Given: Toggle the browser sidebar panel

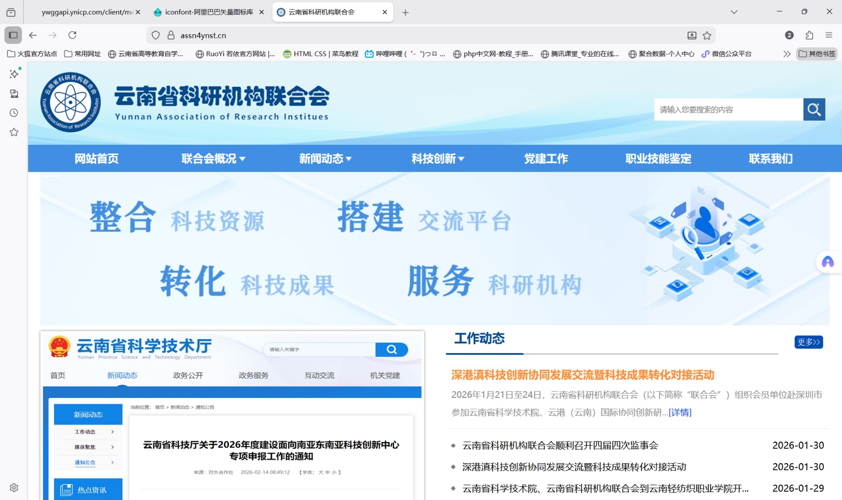Looking at the screenshot, I should pos(13,35).
